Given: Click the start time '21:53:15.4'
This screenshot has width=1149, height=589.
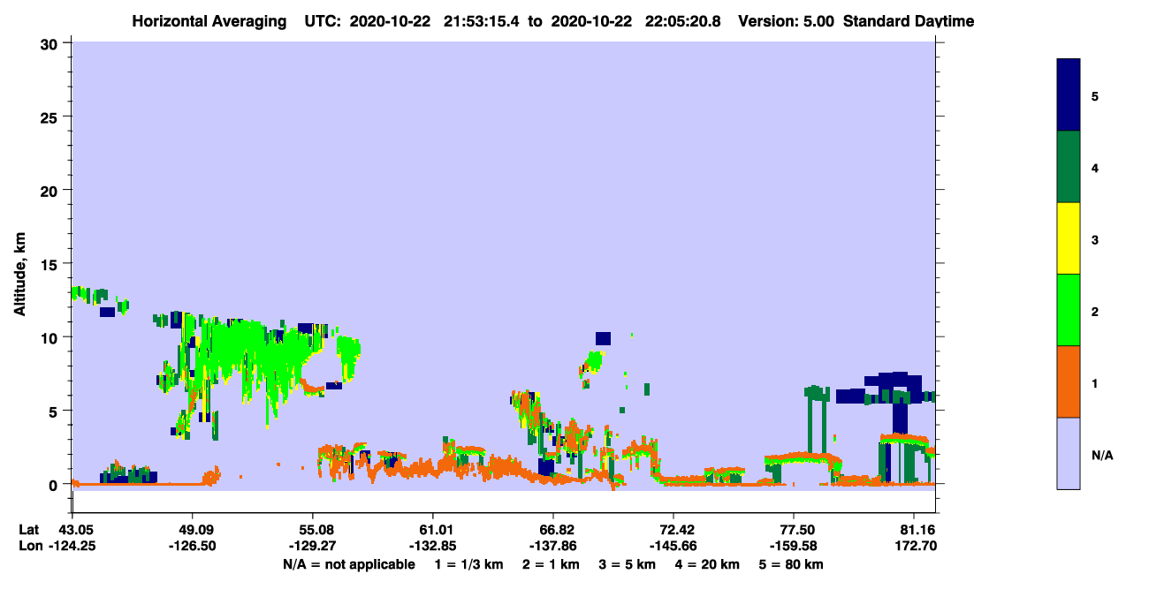Looking at the screenshot, I should (482, 21).
